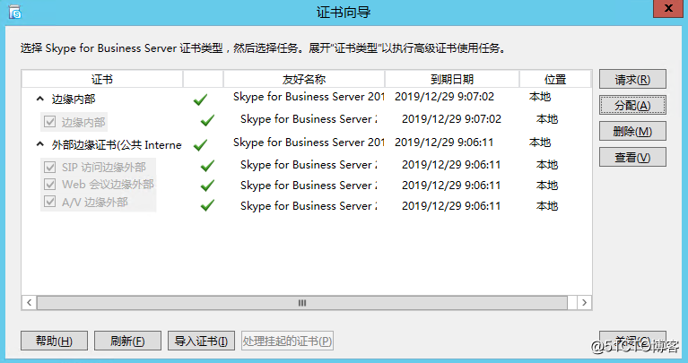Click 处理挂起的证书(P) button
The height and width of the screenshot is (363, 688).
pyautogui.click(x=287, y=341)
